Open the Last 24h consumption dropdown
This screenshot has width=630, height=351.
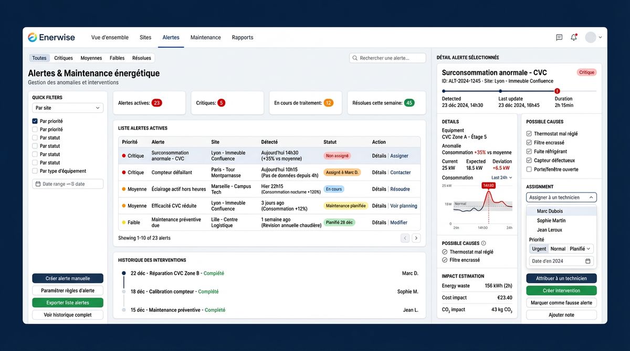click(x=501, y=178)
